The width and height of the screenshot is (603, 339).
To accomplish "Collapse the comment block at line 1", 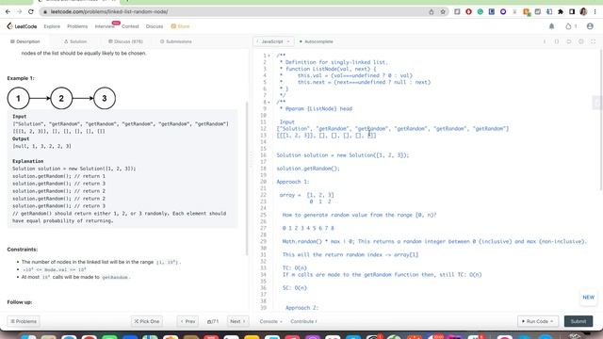I will tap(269, 56).
